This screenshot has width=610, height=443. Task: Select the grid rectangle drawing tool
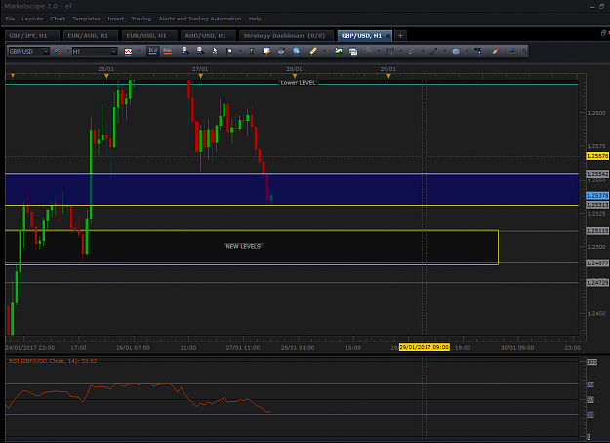tap(390, 51)
